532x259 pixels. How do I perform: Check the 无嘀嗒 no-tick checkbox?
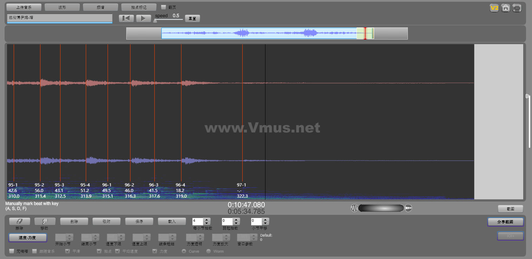coord(12,251)
